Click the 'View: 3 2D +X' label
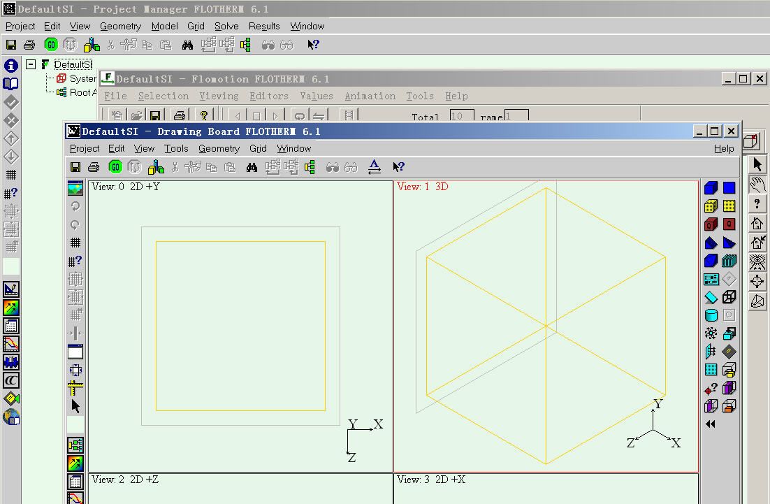770x504 pixels. point(430,480)
